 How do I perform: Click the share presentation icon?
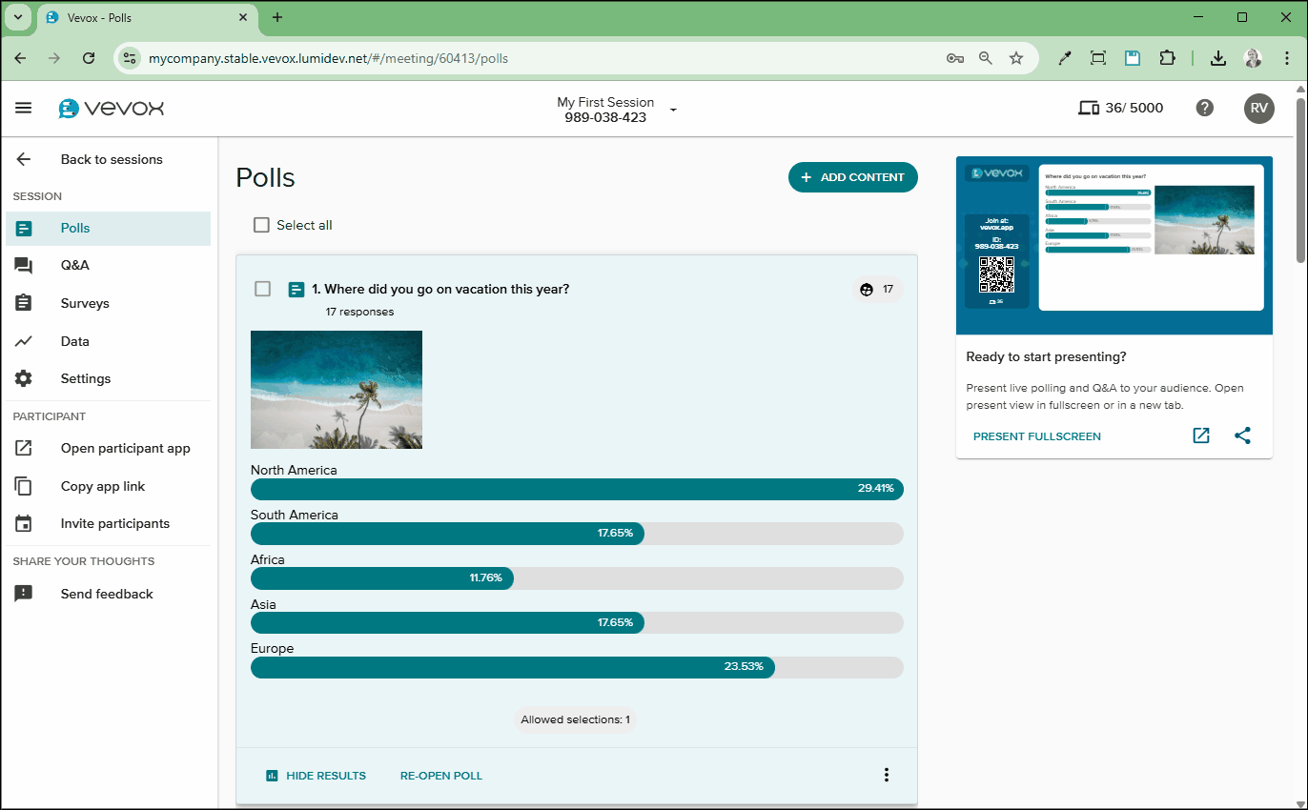click(x=1242, y=435)
